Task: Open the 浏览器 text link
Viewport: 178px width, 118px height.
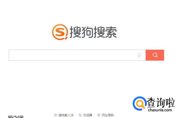Action: pos(87,115)
